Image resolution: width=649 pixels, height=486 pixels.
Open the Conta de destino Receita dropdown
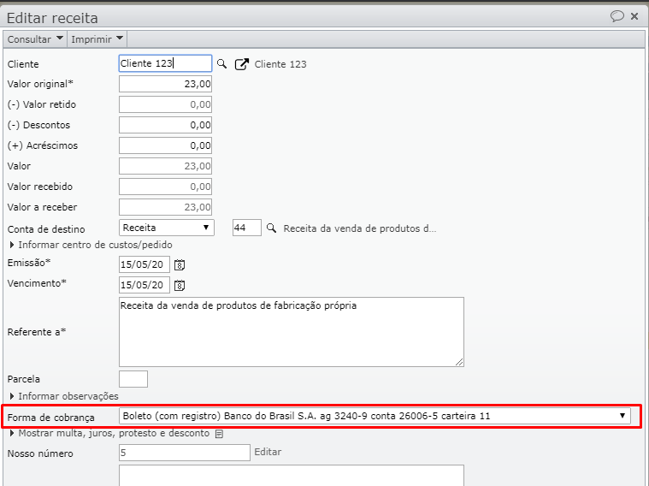coord(167,228)
